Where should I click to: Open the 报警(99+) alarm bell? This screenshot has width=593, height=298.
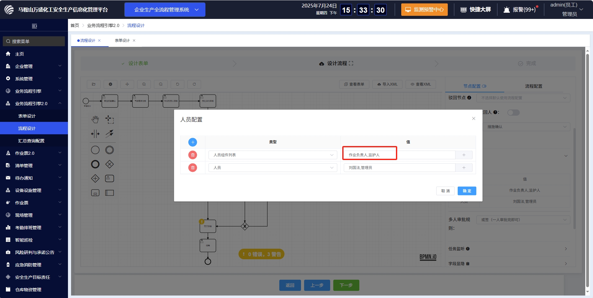[x=520, y=10]
